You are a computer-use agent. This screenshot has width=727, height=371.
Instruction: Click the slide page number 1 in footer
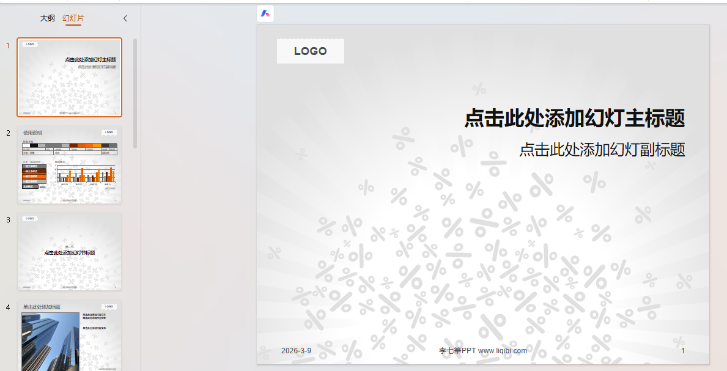coord(683,351)
